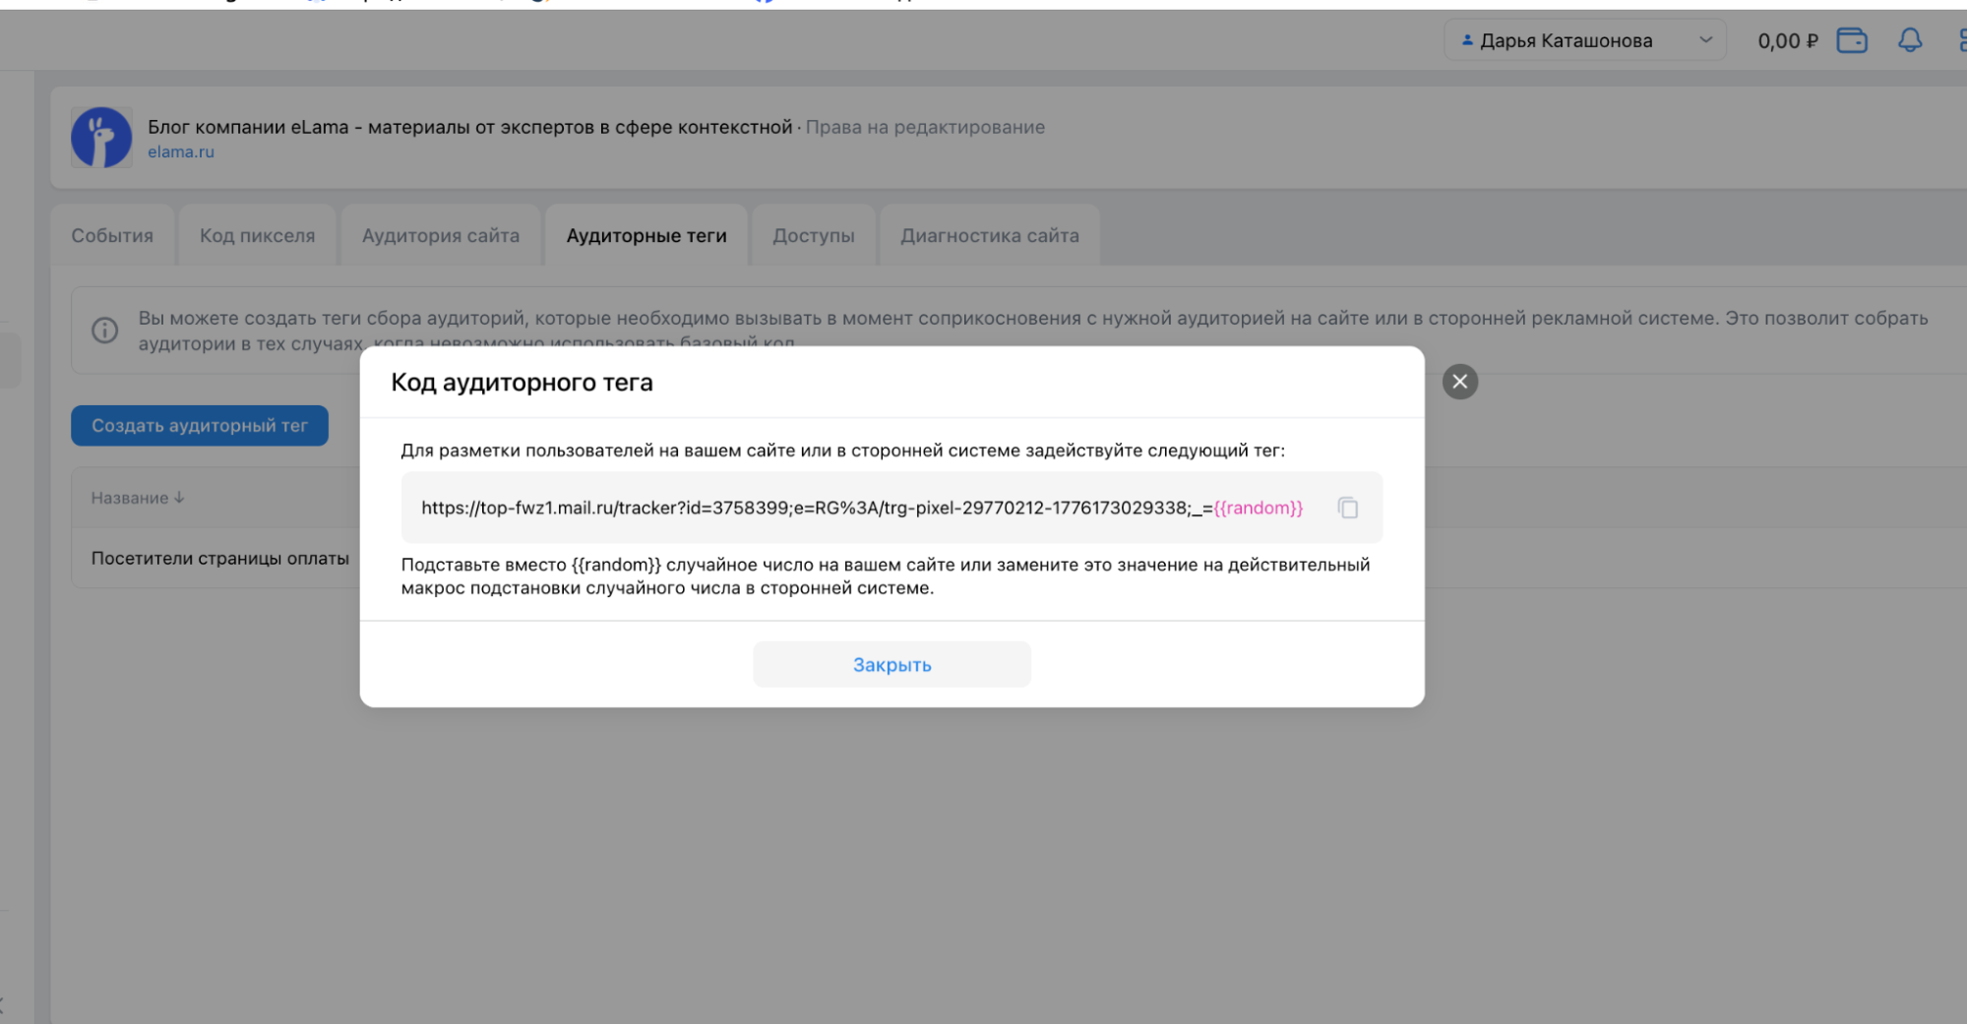Sort by Название column arrow

pos(179,498)
